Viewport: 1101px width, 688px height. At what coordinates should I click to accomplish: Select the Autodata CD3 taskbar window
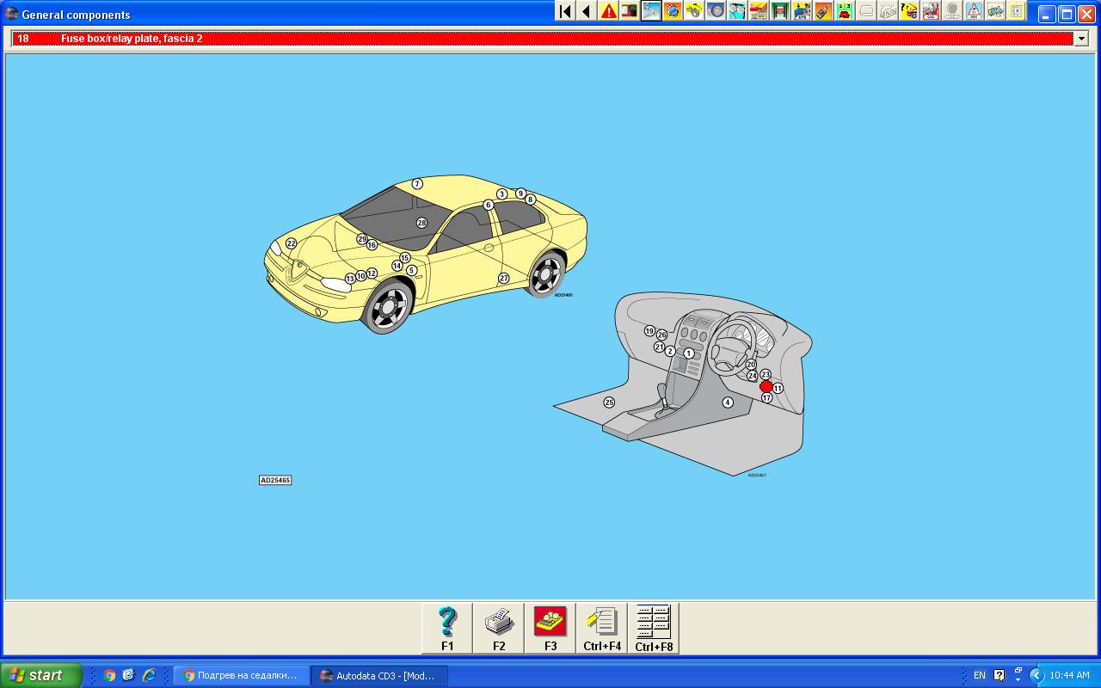pos(378,675)
